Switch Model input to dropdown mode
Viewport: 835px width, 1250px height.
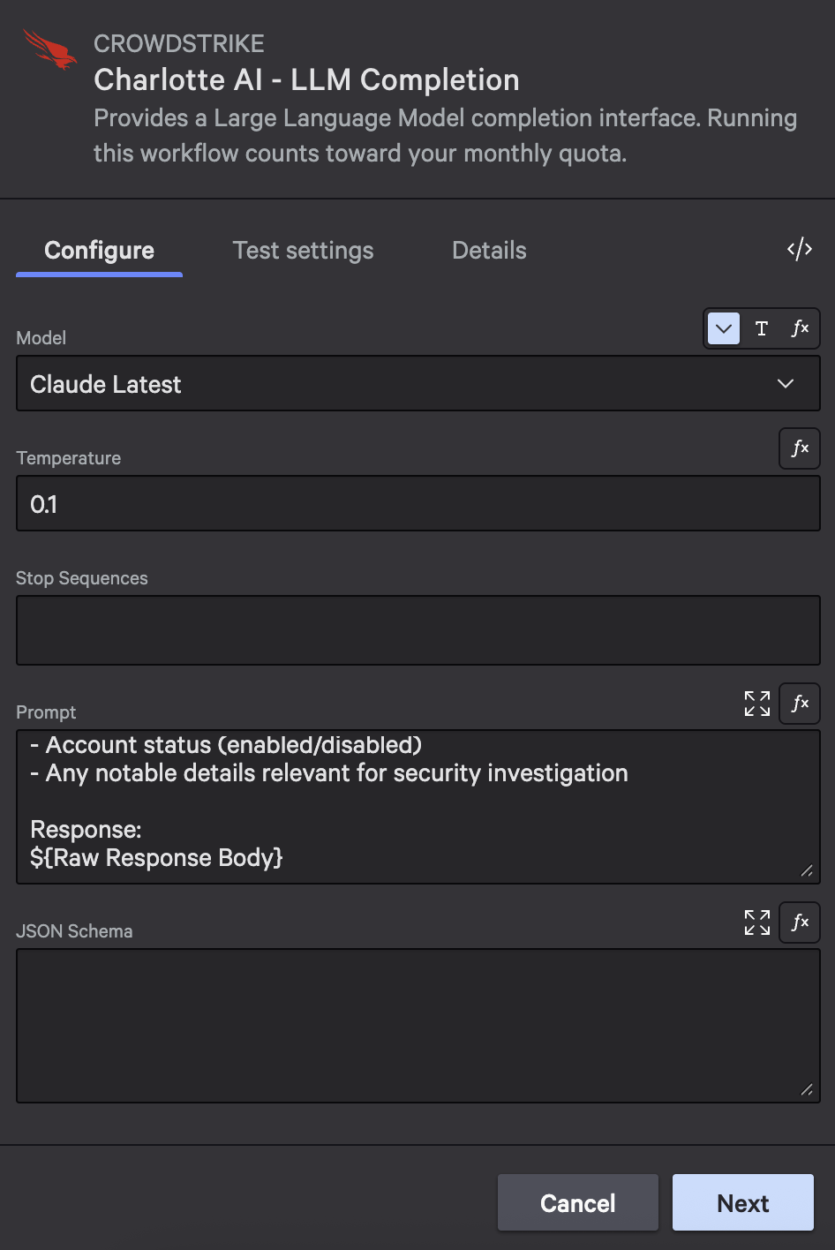pyautogui.click(x=724, y=329)
